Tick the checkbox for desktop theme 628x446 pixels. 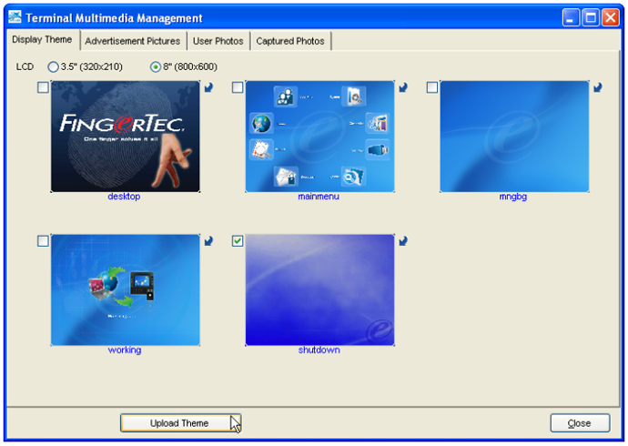tap(43, 87)
